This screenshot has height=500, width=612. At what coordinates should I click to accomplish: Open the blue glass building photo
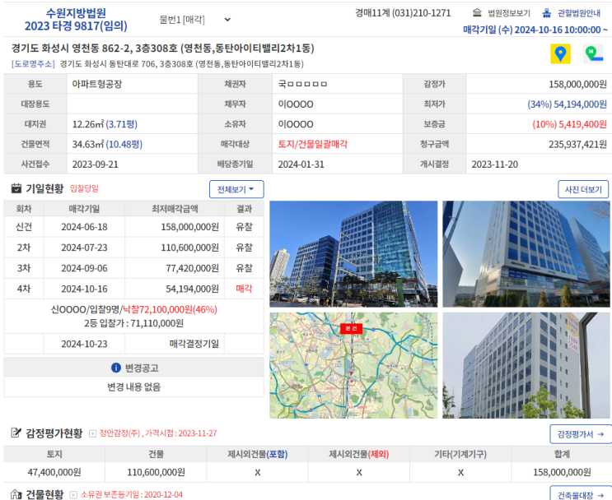coord(353,254)
